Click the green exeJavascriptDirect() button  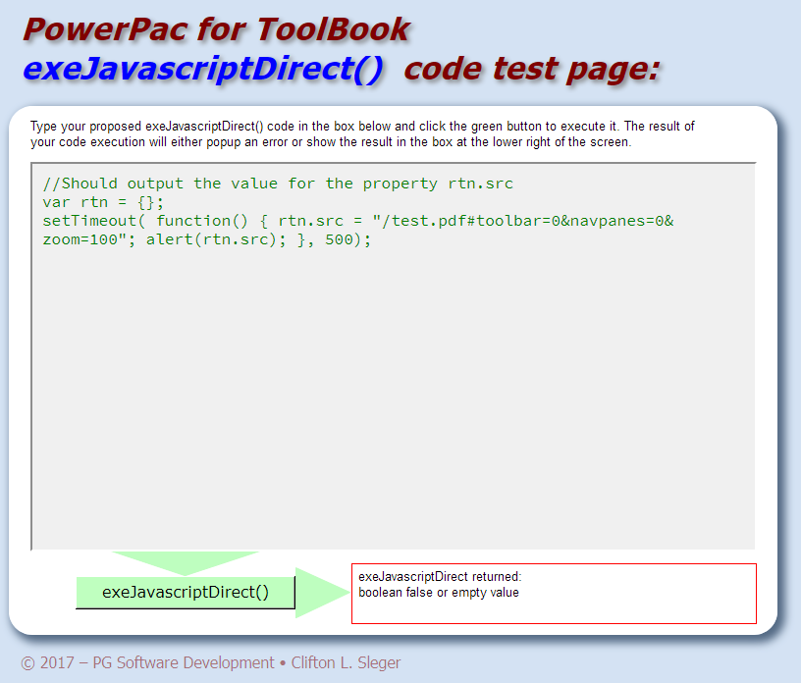[x=186, y=592]
